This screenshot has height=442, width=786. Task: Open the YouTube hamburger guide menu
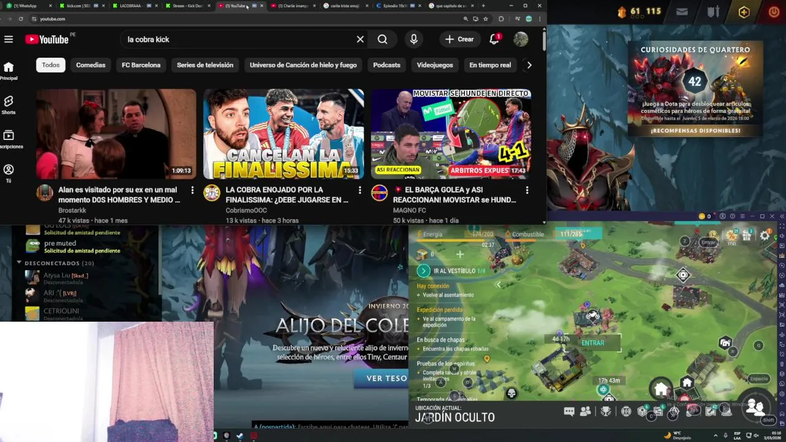pyautogui.click(x=9, y=39)
